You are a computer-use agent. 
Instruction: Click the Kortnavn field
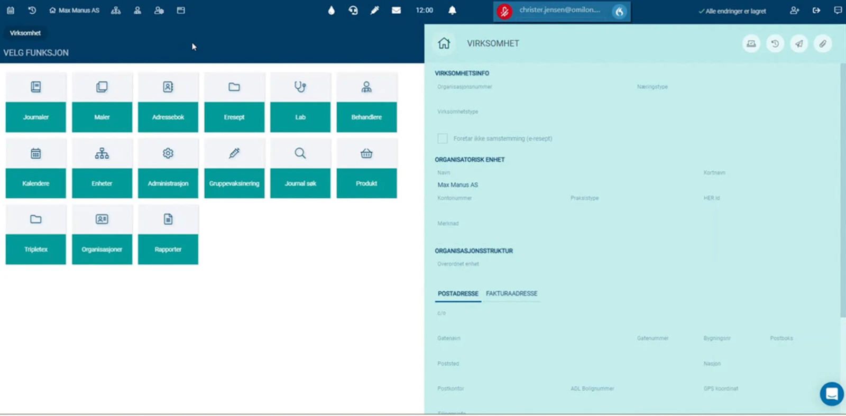766,180
